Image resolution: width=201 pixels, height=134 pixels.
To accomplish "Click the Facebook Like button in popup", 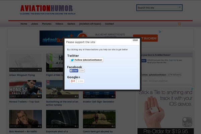I will [74, 71].
